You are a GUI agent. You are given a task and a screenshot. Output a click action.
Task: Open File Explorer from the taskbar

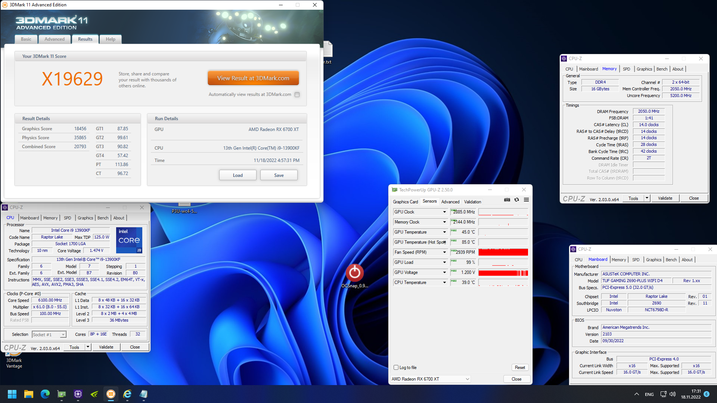29,394
